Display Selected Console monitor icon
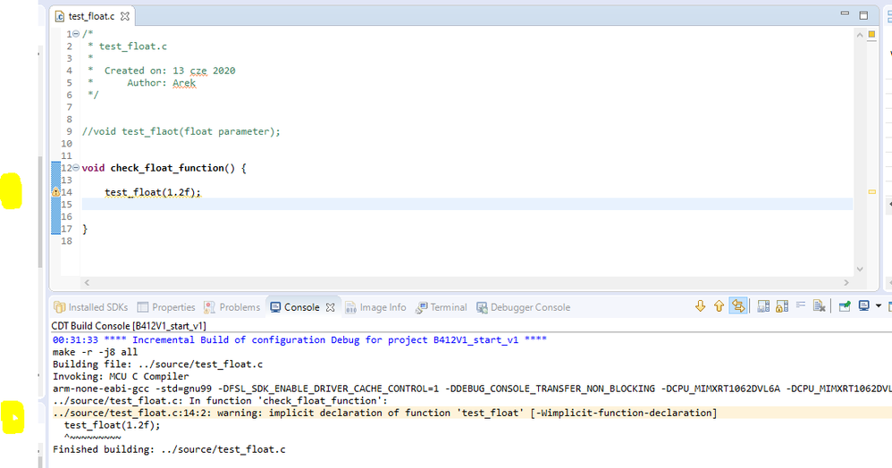Viewport: 892px width, 468px height. click(864, 306)
